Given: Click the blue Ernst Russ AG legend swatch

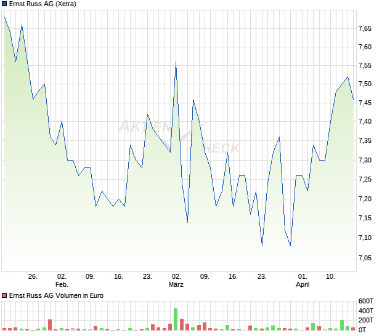Looking at the screenshot, I should coord(4,4).
